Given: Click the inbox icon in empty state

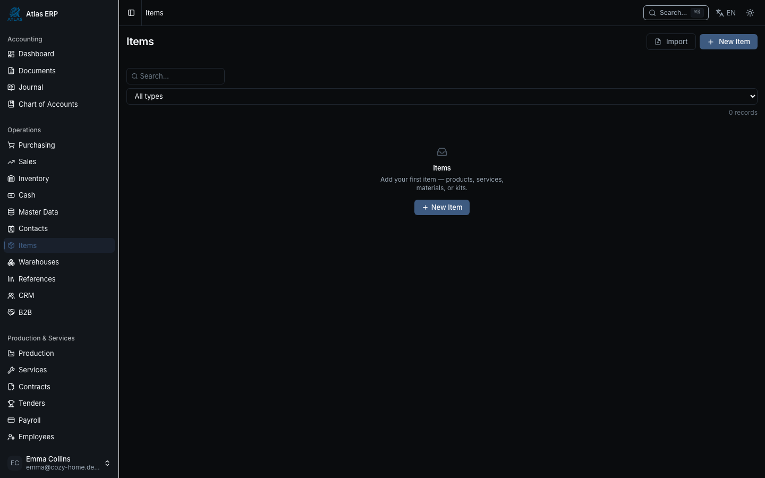Looking at the screenshot, I should click(x=442, y=152).
